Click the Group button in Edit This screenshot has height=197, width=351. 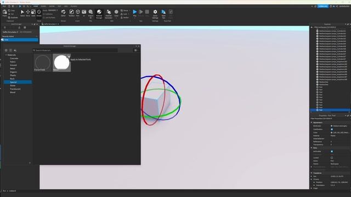tap(124, 10)
